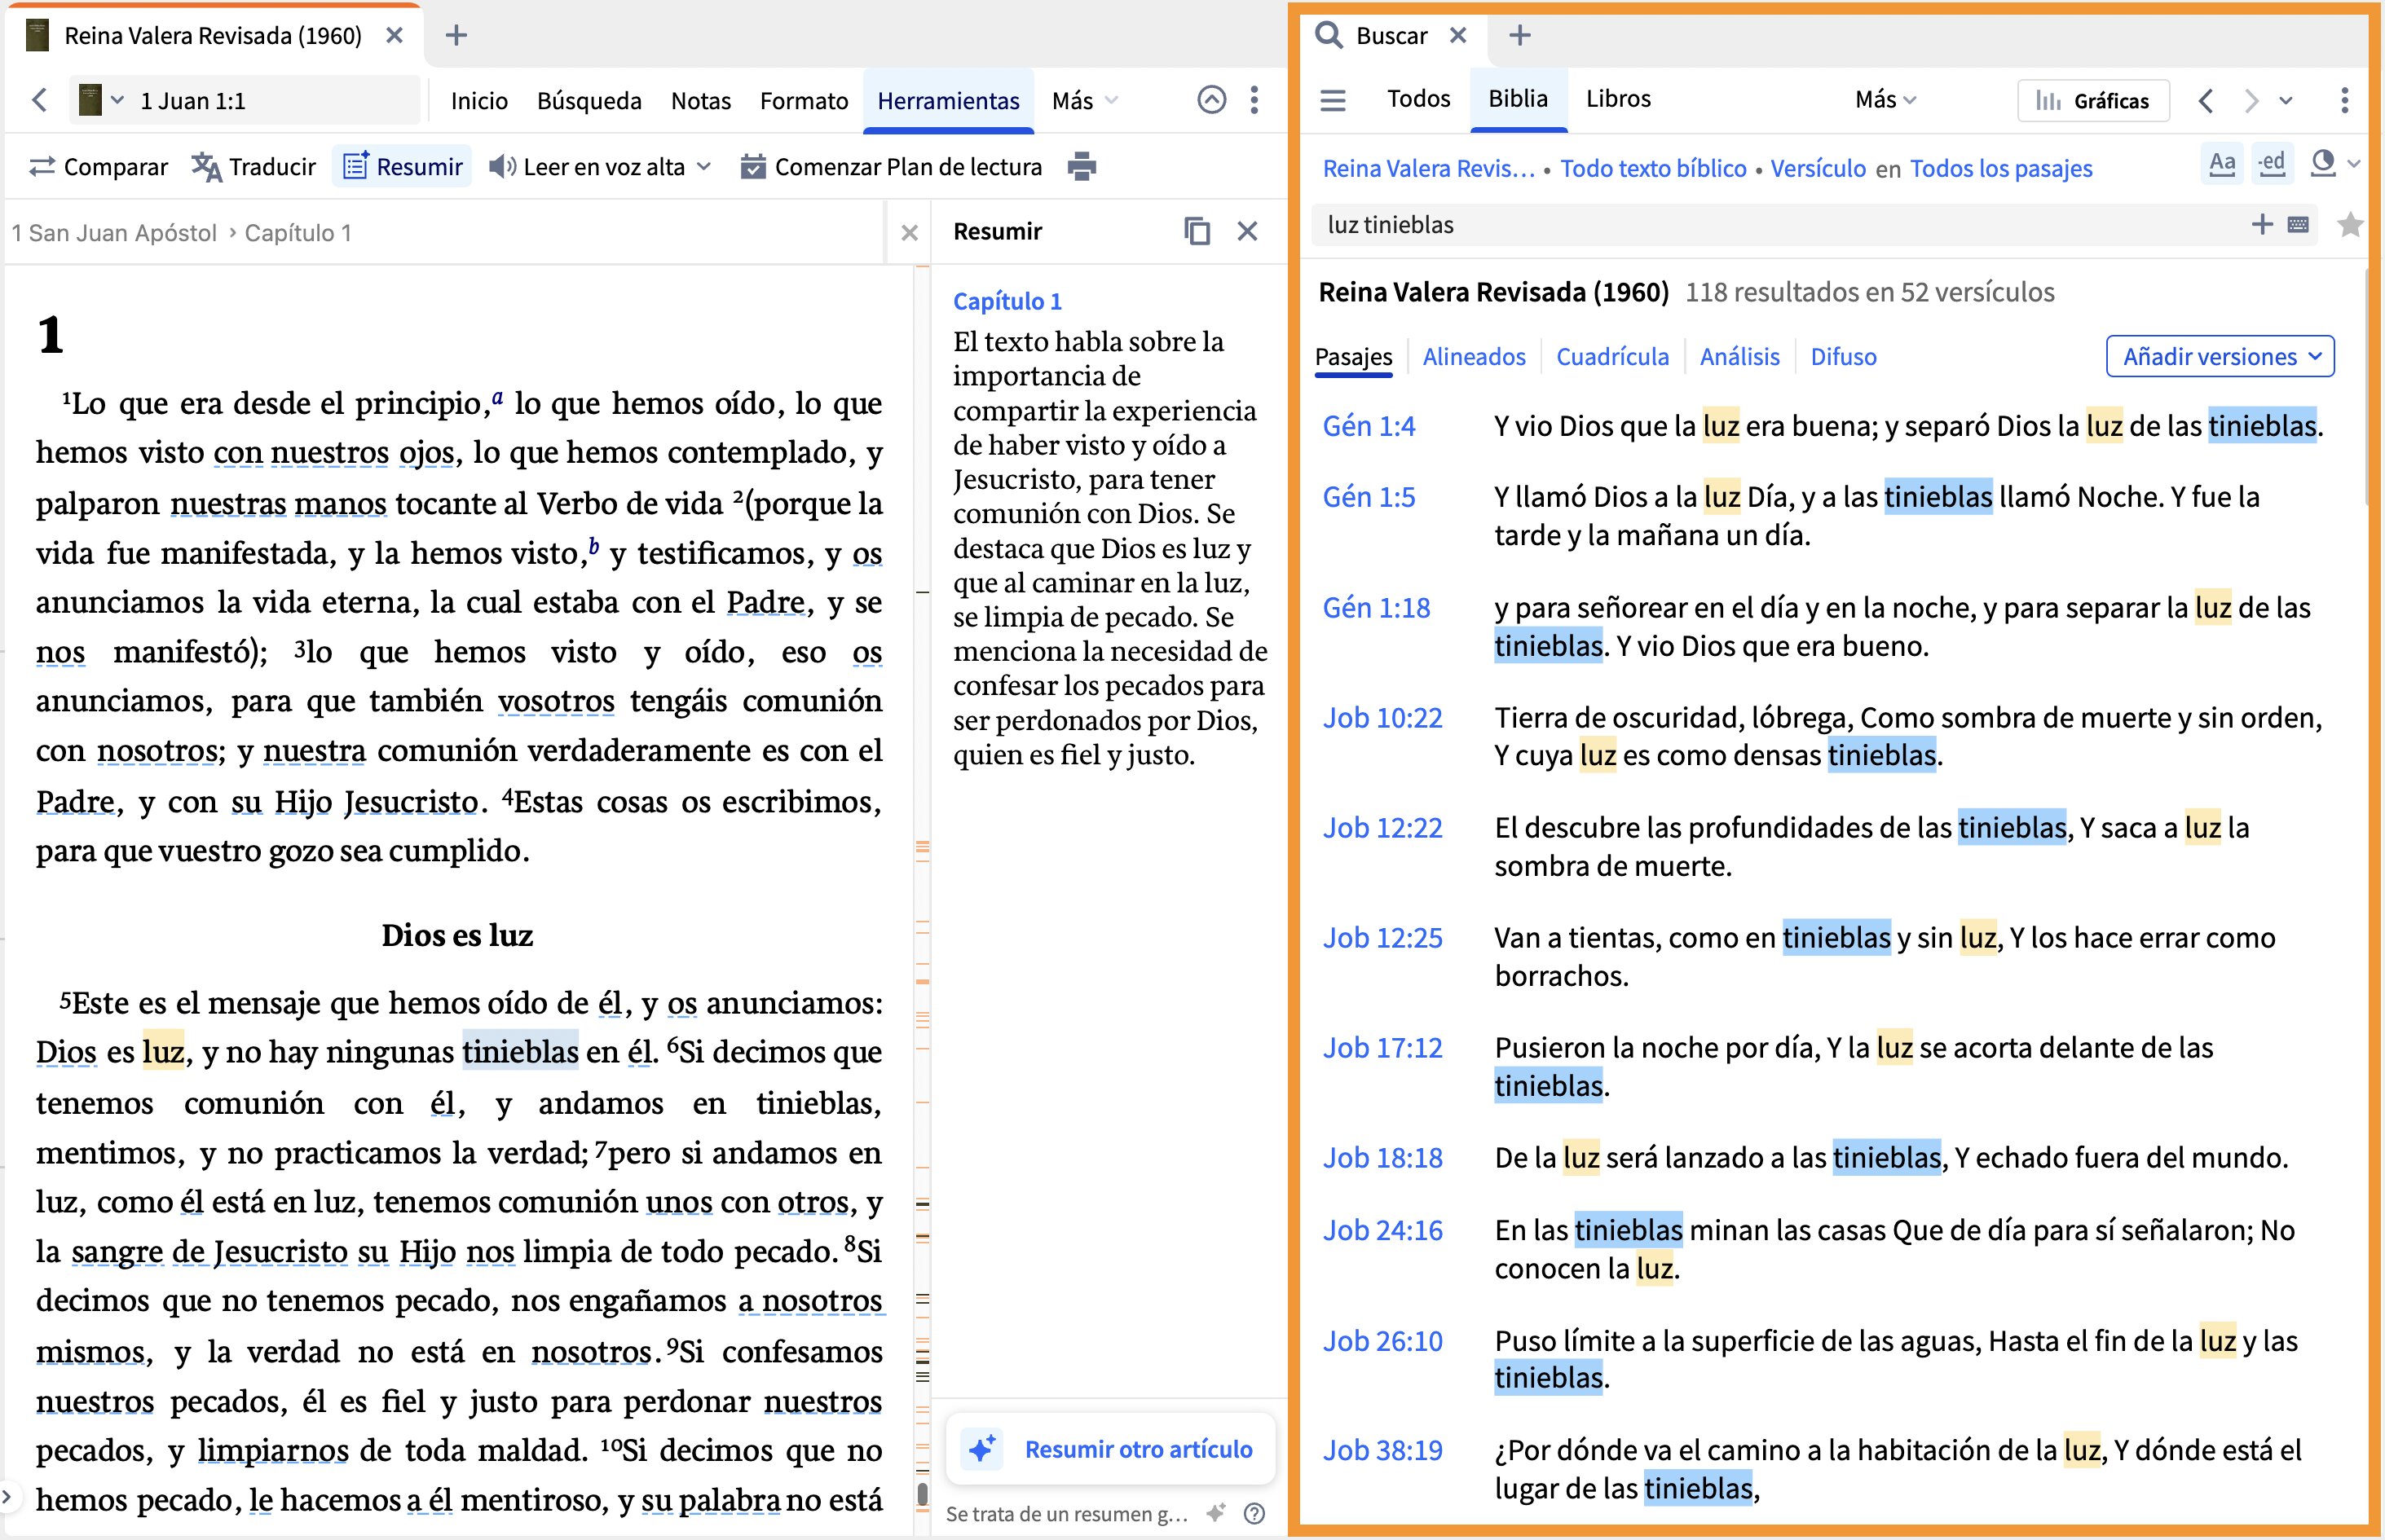Click the Versículo scope link
Image resolution: width=2385 pixels, height=1540 pixels.
(x=1818, y=168)
